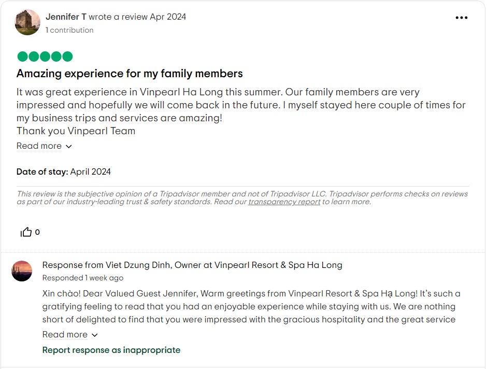
Task: Click Jennifer T's profile avatar
Action: pyautogui.click(x=27, y=22)
